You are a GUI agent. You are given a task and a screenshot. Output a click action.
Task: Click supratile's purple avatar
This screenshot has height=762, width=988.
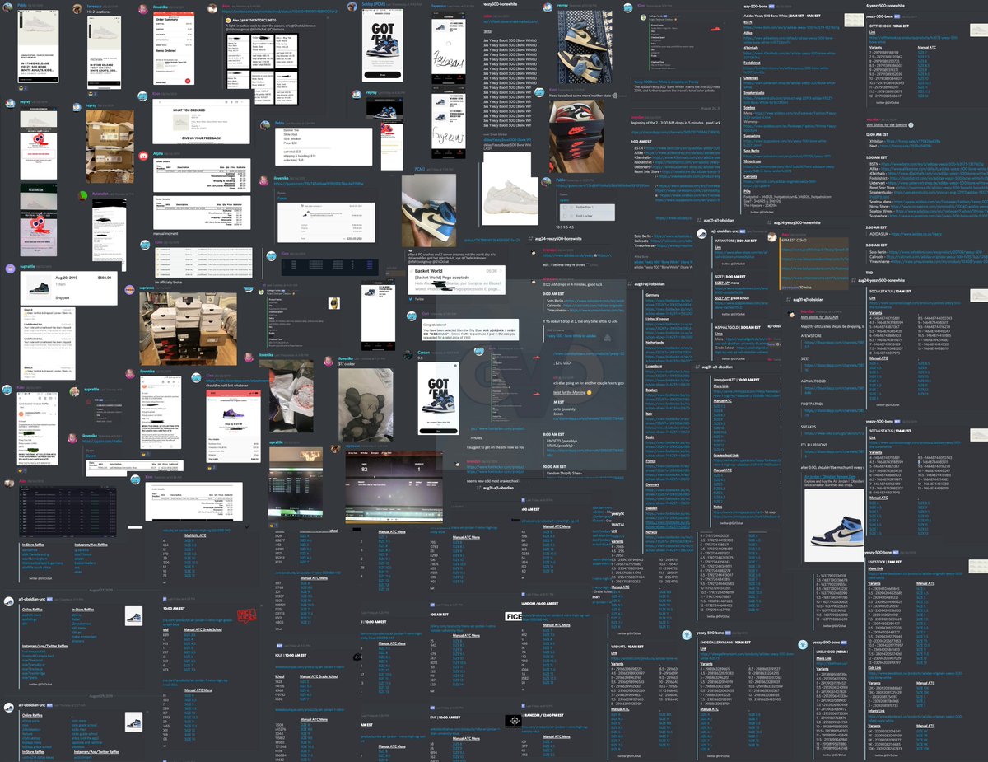pyautogui.click(x=10, y=269)
